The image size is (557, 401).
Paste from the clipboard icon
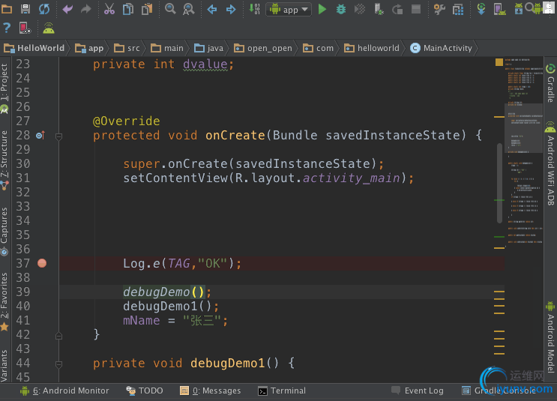pos(147,9)
